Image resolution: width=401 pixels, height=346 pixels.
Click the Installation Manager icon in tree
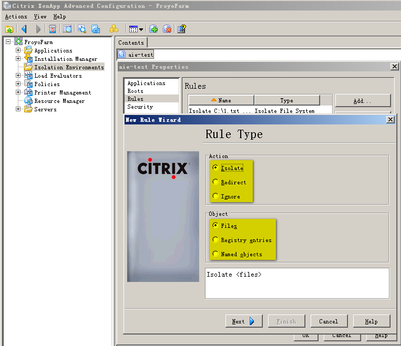tap(28, 58)
